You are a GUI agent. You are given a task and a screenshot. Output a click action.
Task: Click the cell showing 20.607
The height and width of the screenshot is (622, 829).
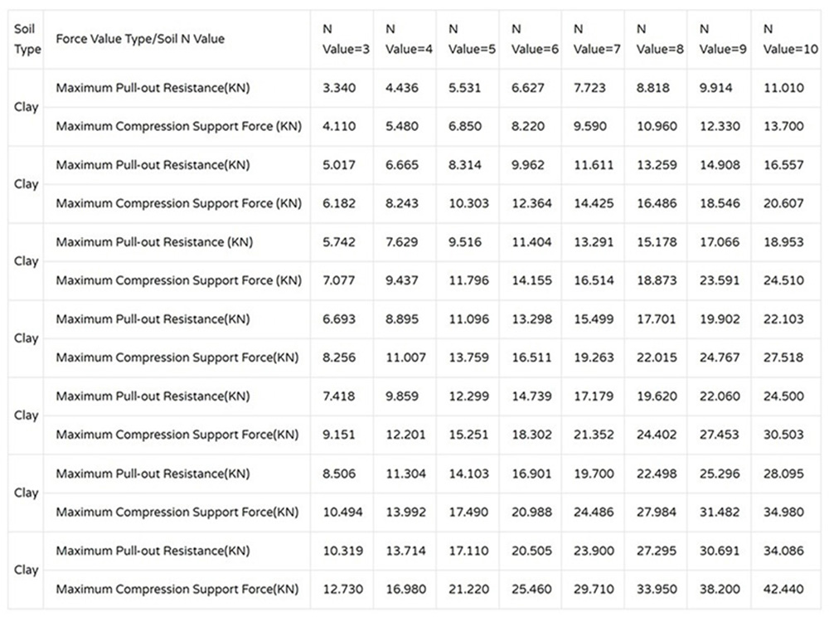point(783,203)
